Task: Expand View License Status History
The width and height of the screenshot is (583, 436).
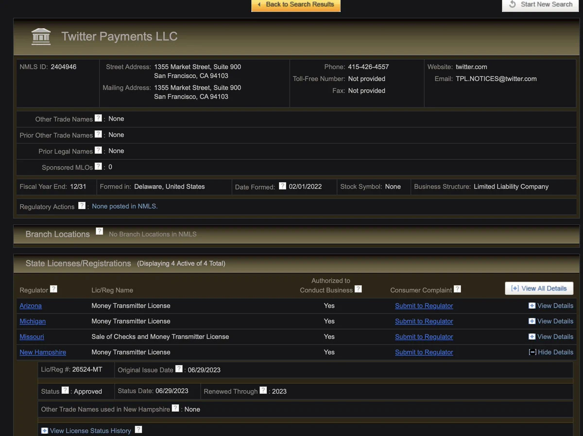Action: (86, 431)
